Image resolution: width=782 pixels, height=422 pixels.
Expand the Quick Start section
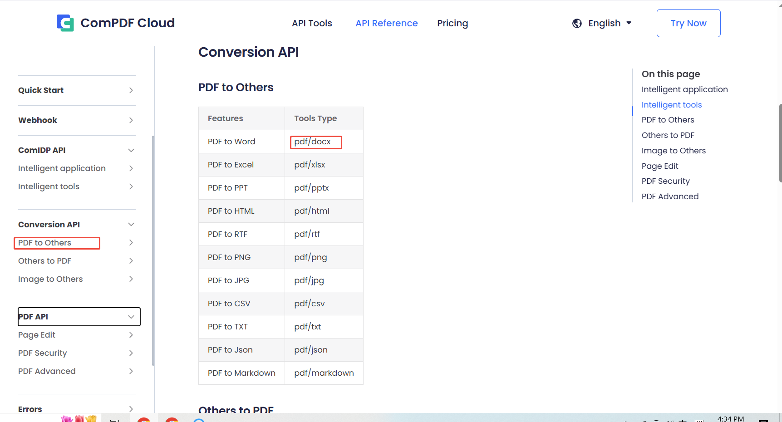tap(131, 90)
